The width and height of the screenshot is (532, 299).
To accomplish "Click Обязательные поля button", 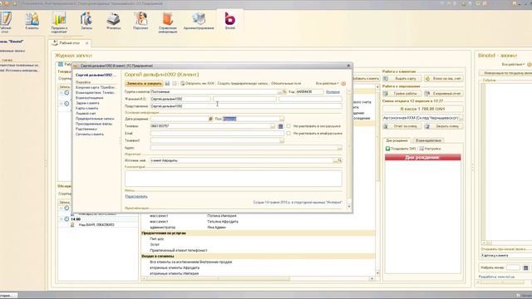I will click(286, 83).
